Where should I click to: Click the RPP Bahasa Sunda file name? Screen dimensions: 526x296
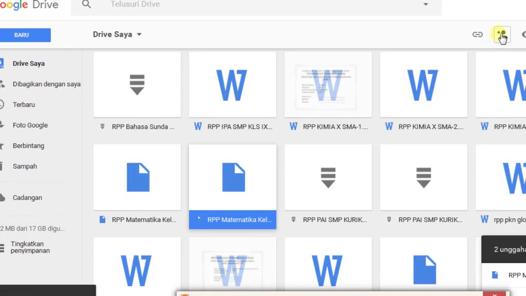pyautogui.click(x=143, y=127)
